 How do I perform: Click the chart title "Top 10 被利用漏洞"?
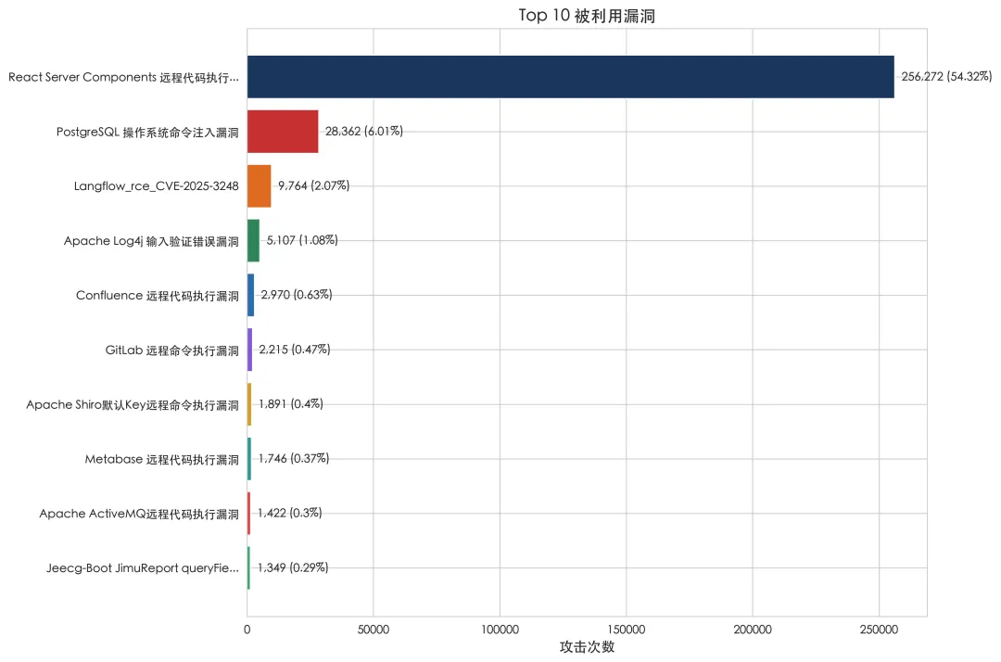[x=587, y=16]
